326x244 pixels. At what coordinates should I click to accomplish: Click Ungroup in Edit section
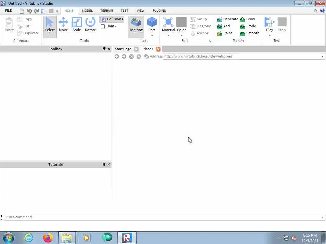[x=201, y=26]
